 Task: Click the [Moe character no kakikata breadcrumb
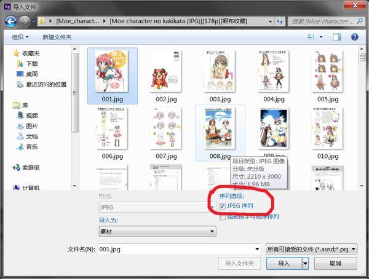coord(178,21)
